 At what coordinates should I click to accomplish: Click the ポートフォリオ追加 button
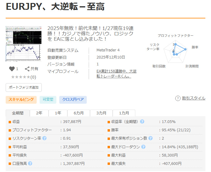coord(24,87)
